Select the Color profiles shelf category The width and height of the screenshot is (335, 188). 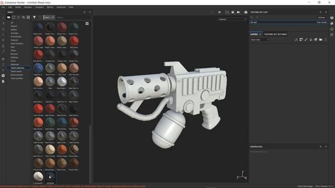click(x=17, y=78)
